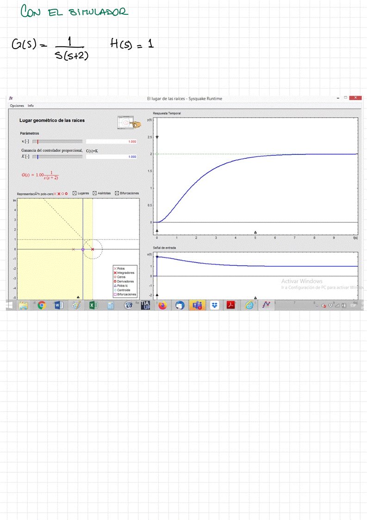Screen dimensions: 367x520
Task: Select the thin circle zero marker icon
Action: pyautogui.click(x=63, y=194)
